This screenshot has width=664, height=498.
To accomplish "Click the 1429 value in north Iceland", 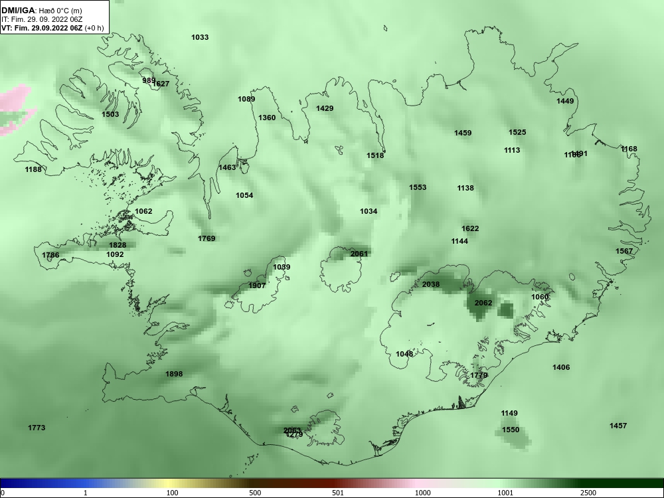I will click(x=325, y=108).
